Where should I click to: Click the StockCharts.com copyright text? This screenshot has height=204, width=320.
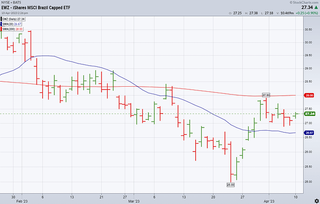pyautogui.click(x=304, y=2)
